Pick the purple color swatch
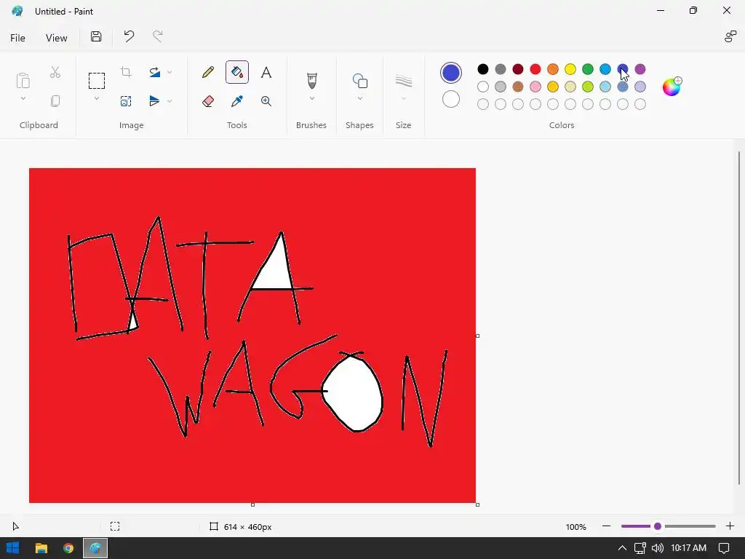Screen dimensions: 745x559 [x=640, y=69]
